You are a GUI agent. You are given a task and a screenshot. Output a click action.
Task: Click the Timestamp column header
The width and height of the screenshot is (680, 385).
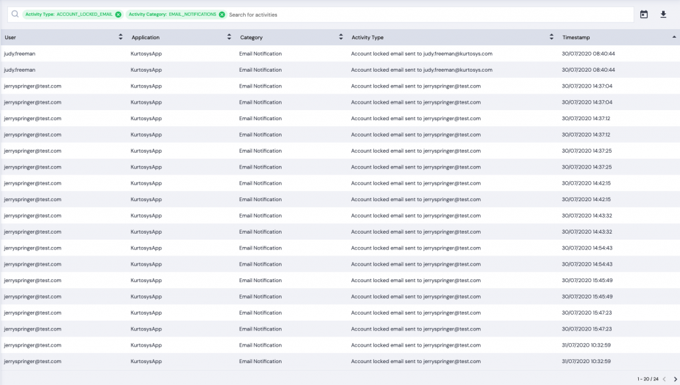[576, 38]
